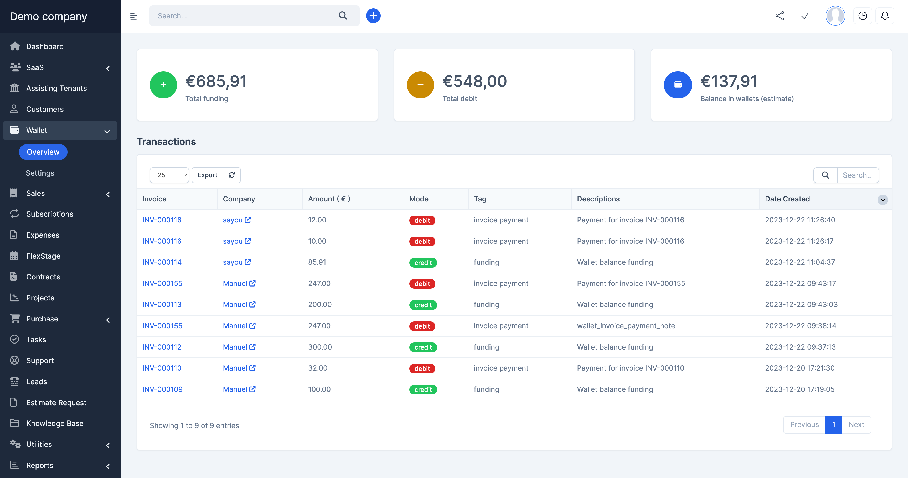Open Wallet Settings submenu item

pyautogui.click(x=40, y=173)
